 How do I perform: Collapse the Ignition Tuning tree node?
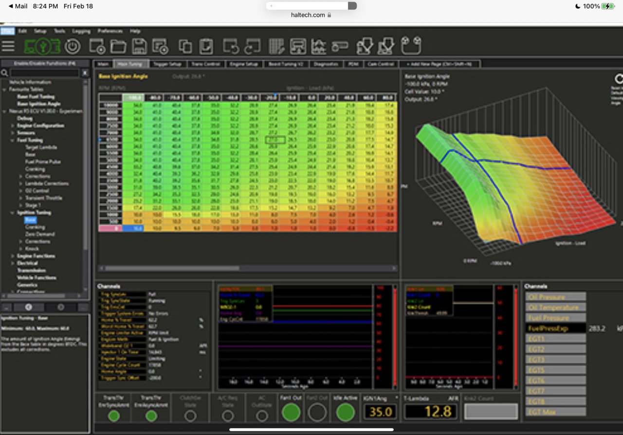coord(13,213)
